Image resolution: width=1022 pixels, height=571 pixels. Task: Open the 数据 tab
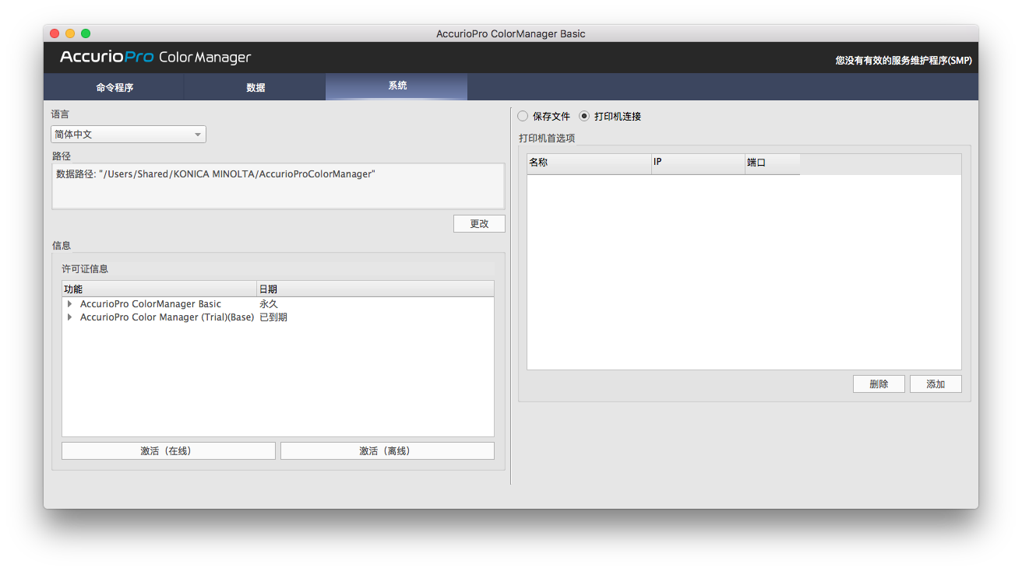255,87
